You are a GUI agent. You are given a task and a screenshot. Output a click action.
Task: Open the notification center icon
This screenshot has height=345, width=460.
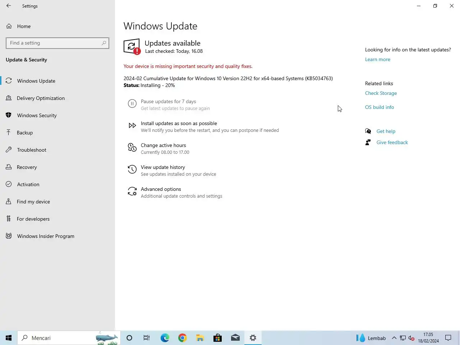448,338
